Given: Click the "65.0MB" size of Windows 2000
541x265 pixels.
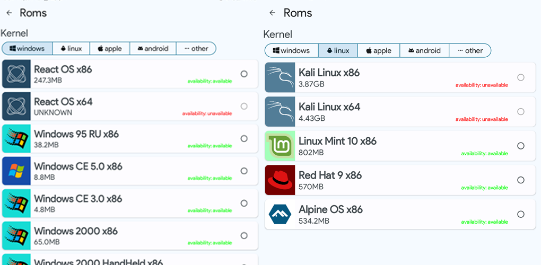Looking at the screenshot, I should pyautogui.click(x=47, y=242).
